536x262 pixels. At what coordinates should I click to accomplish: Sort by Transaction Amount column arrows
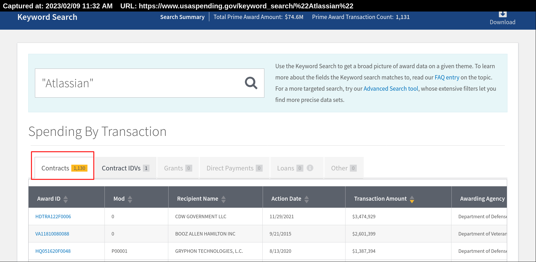[x=412, y=199]
